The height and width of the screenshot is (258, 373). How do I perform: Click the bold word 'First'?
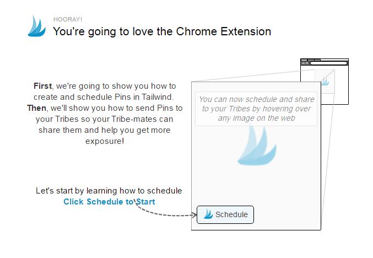(x=43, y=86)
